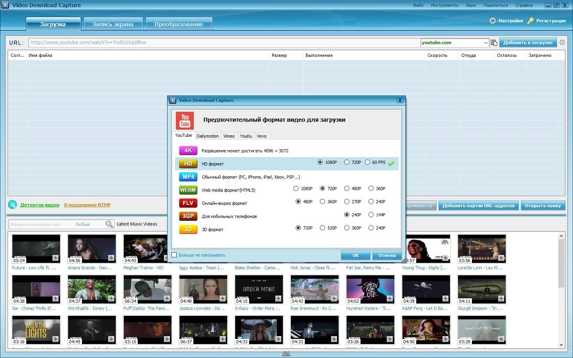Open the Vevo tab in dialog
Viewport: 573px width, 358px height.
[261, 136]
